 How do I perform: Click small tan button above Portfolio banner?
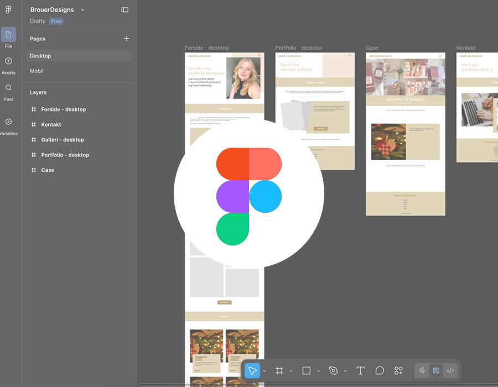pos(225,302)
